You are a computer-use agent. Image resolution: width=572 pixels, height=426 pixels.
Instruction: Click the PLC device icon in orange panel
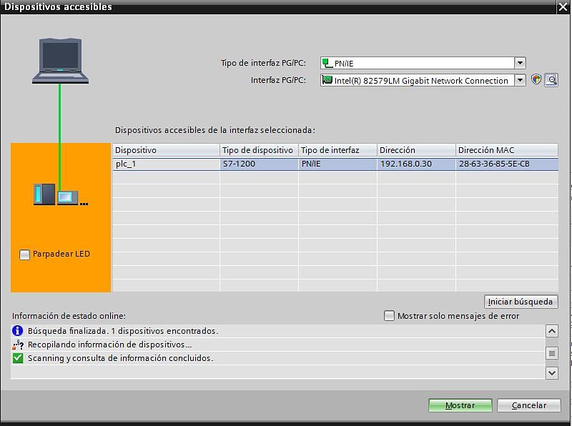60,194
